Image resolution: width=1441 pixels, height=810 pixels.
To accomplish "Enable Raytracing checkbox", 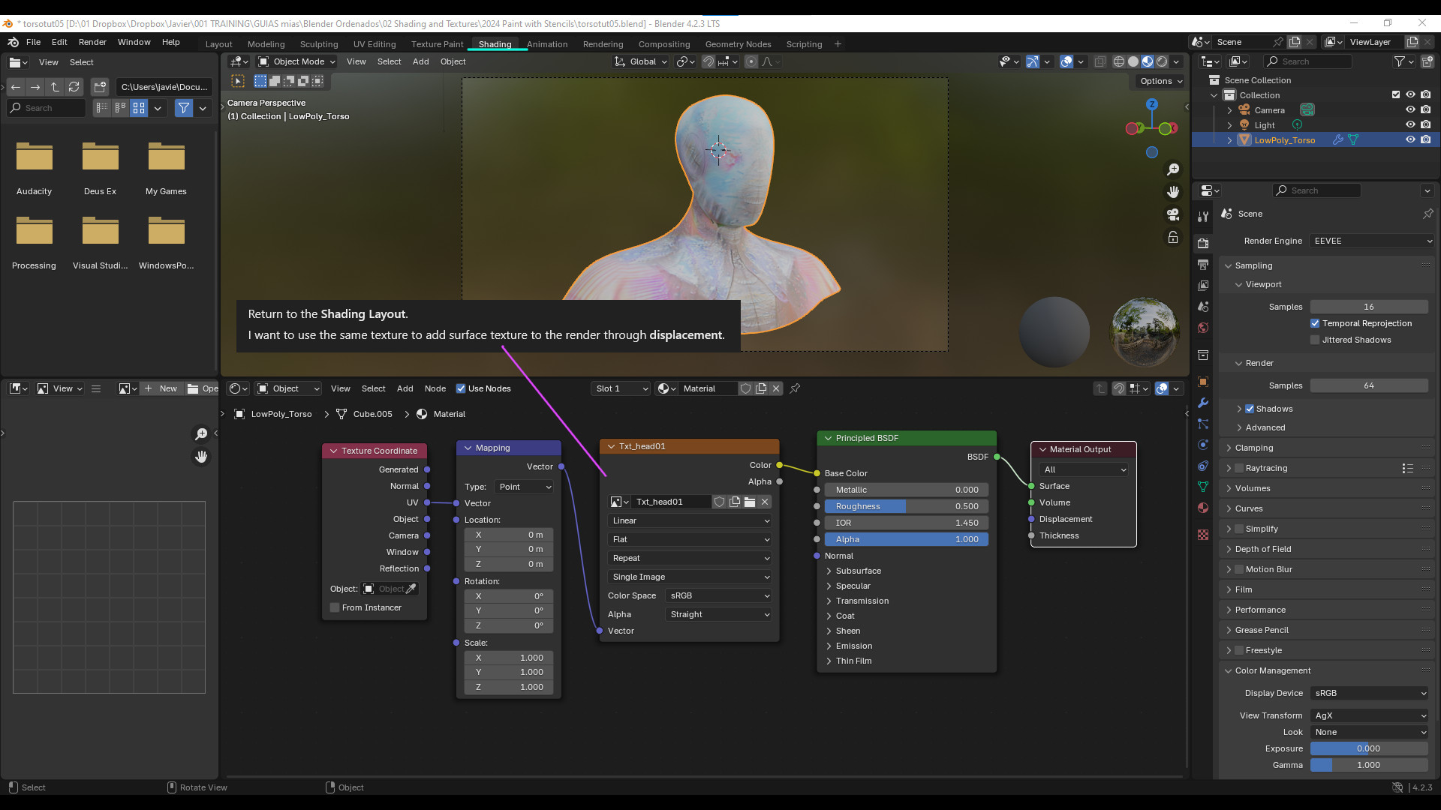I will tap(1239, 468).
